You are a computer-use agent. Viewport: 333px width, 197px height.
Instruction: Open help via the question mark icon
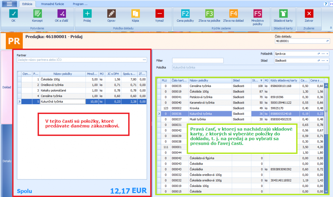point(325,4)
